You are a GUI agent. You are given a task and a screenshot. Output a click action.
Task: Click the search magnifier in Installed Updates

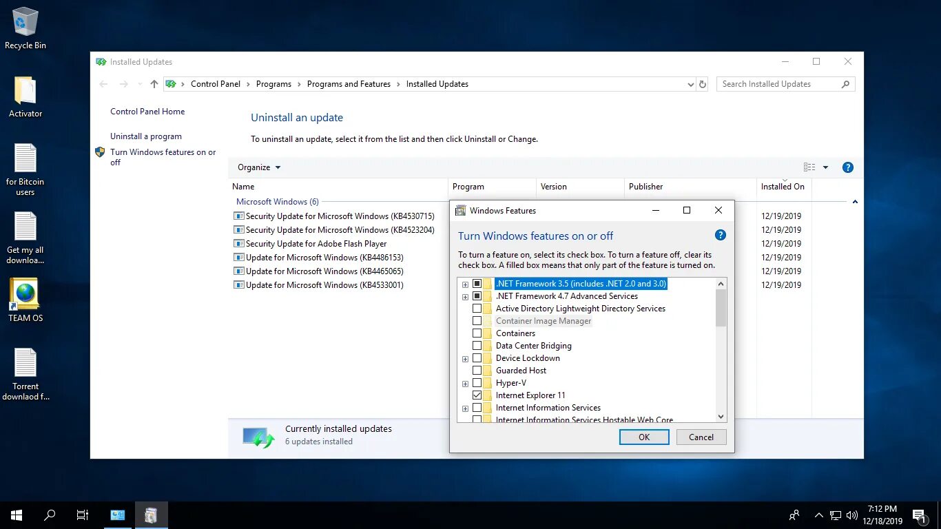click(846, 84)
